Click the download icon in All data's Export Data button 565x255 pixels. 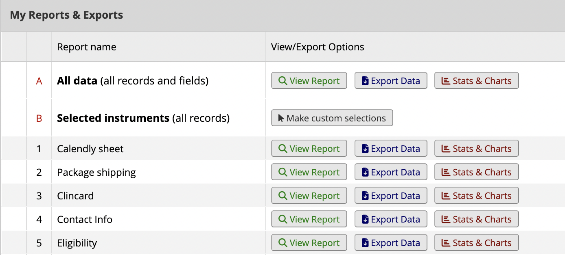(x=365, y=80)
